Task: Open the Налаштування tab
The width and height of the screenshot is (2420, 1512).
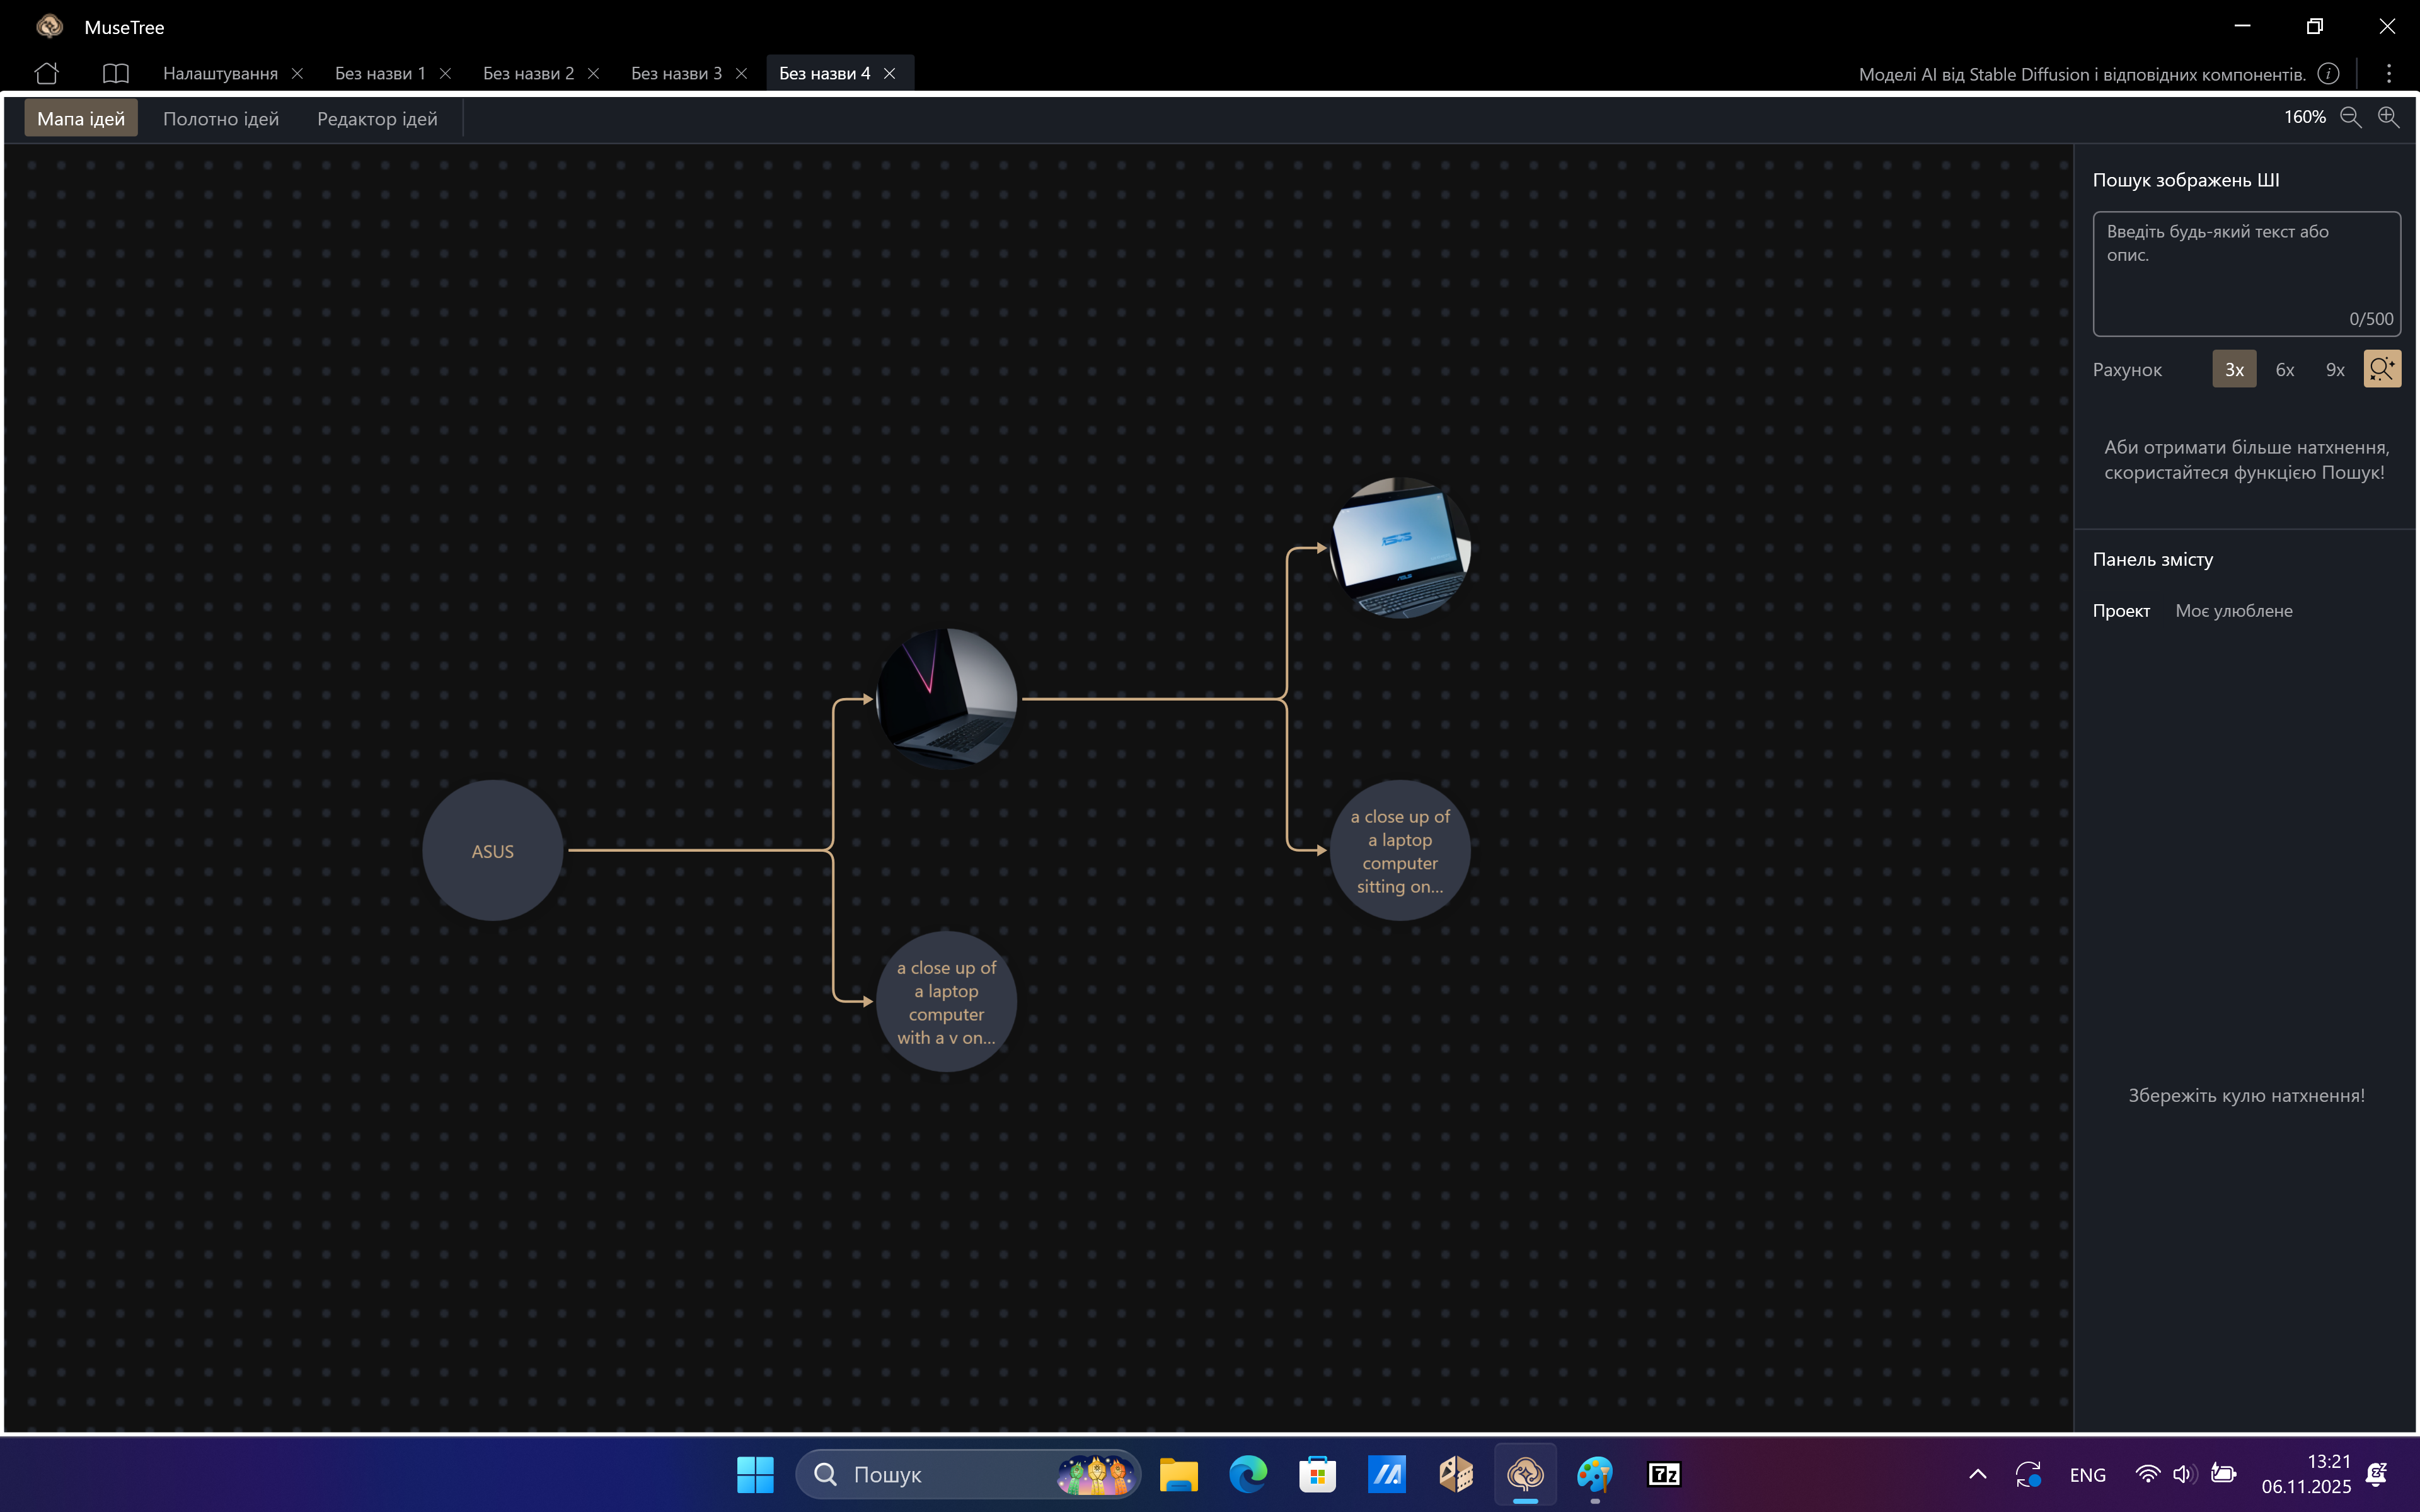Action: pyautogui.click(x=220, y=74)
